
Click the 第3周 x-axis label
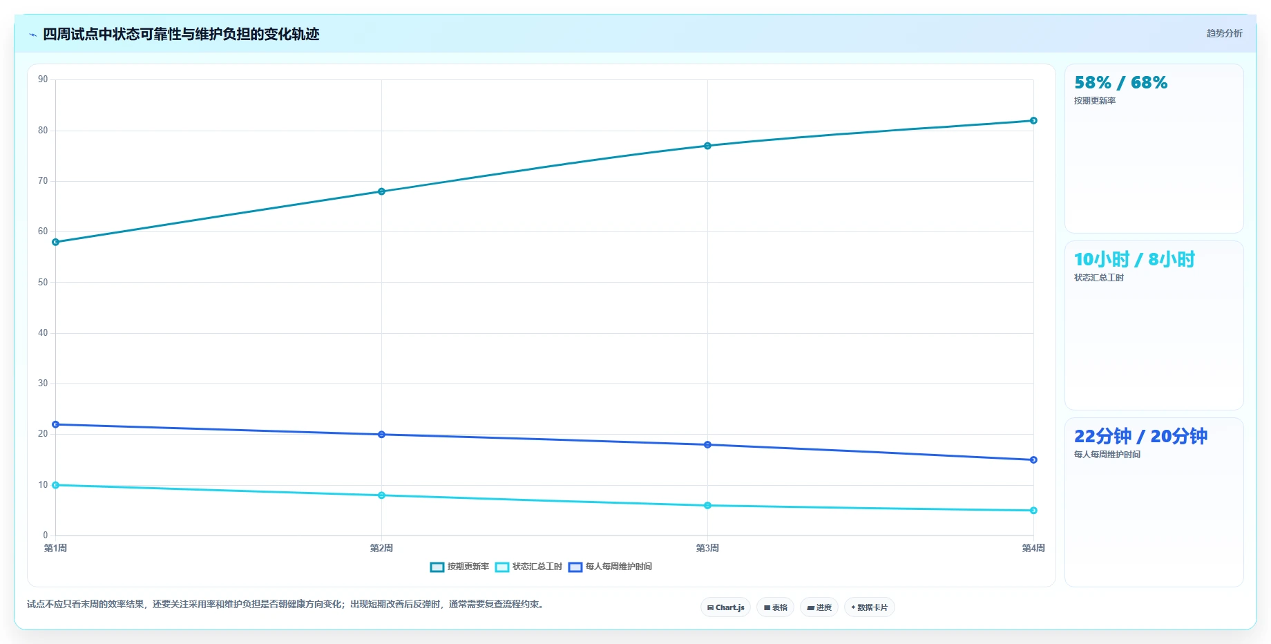(707, 548)
